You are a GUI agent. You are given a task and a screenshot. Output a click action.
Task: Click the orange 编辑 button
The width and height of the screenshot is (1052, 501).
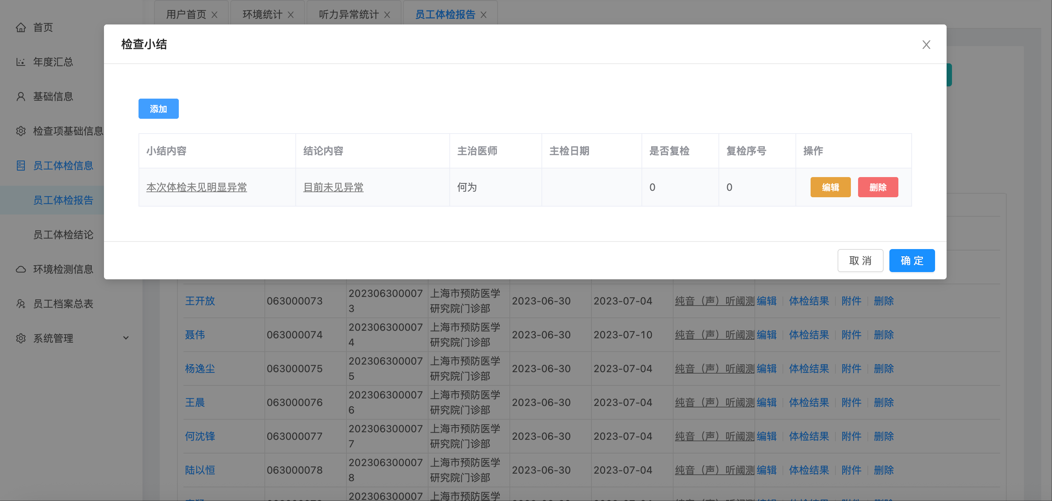point(830,187)
